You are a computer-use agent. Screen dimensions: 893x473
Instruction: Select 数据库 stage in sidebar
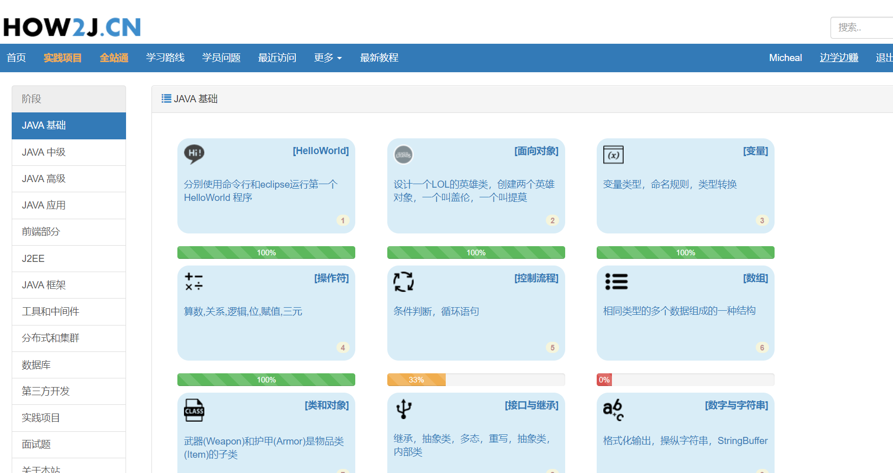69,365
